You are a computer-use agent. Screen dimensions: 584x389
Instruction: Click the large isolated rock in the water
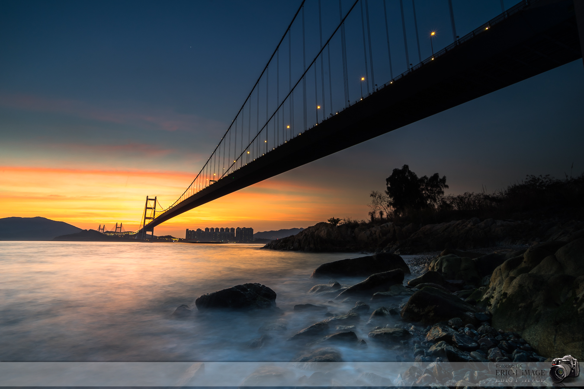237,297
